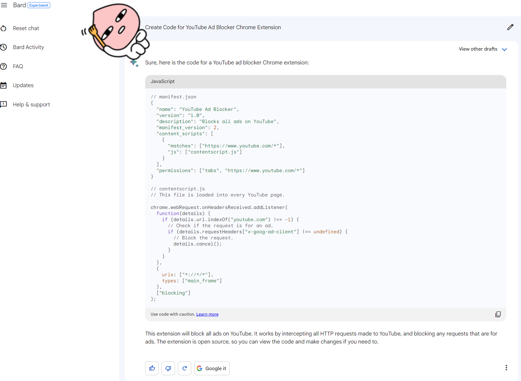This screenshot has height=381, width=521.
Task: Click the Bard sparkle response icon
Action: 134,63
